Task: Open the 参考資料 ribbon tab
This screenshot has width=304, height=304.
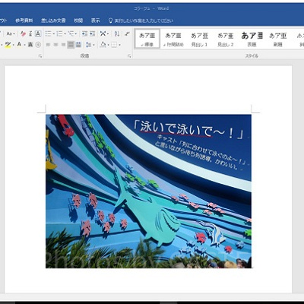Action: click(x=24, y=21)
